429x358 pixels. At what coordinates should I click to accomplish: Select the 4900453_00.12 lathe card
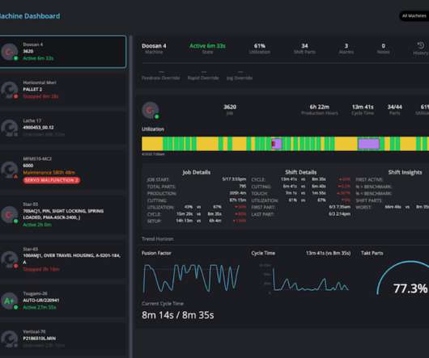click(63, 128)
